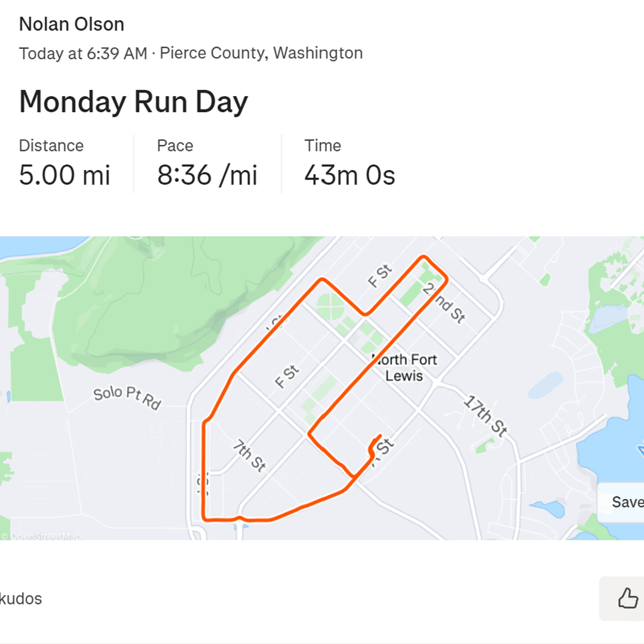Viewport: 644px width, 644px height.
Task: Click the 17th St label on map
Action: pyautogui.click(x=485, y=416)
